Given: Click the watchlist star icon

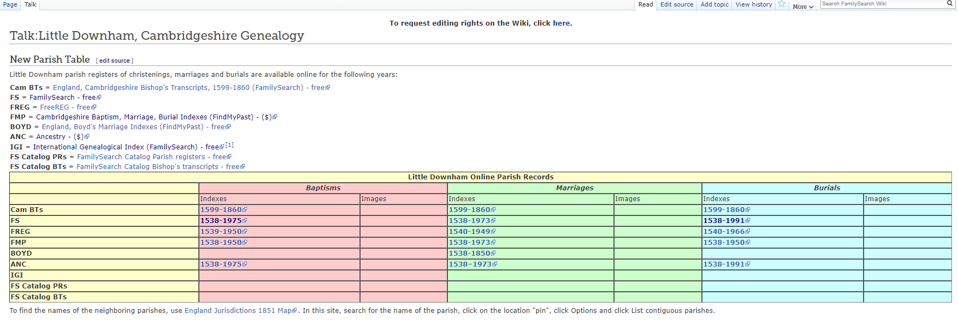Looking at the screenshot, I should (x=782, y=4).
